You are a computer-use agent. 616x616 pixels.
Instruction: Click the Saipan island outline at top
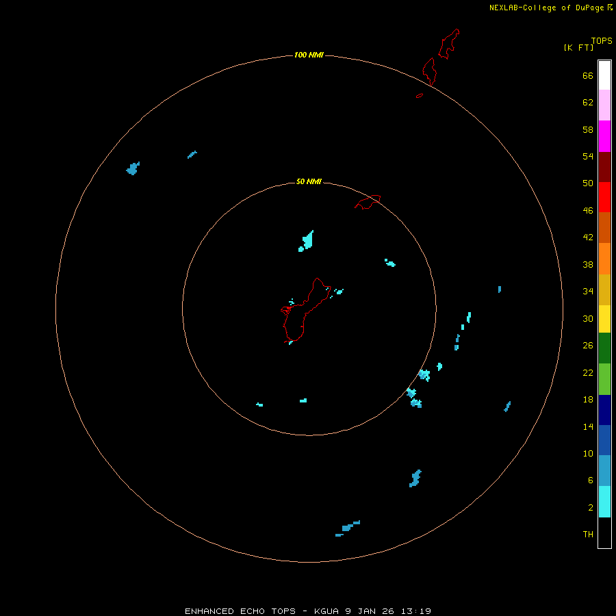coord(448,44)
